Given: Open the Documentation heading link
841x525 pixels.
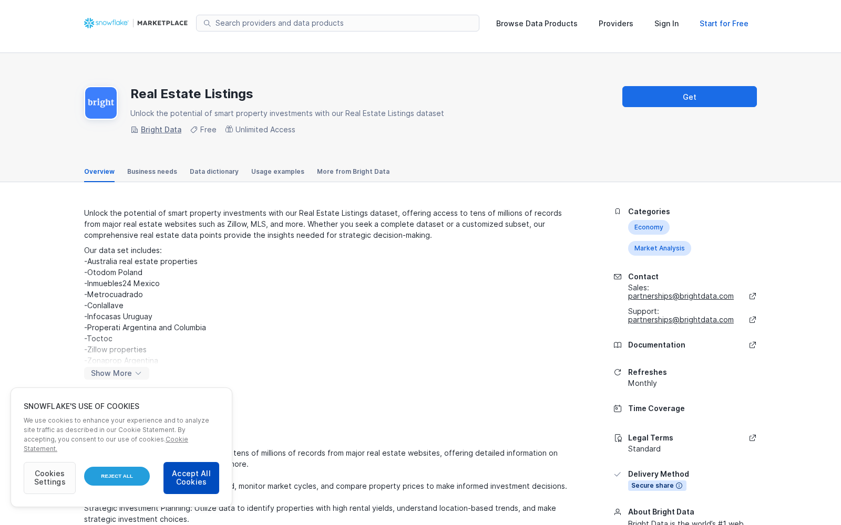Looking at the screenshot, I should point(657,345).
